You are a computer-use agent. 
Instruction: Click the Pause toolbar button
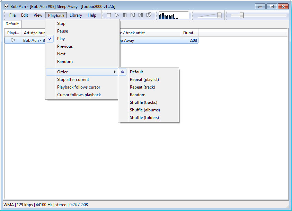pyautogui.click(x=125, y=15)
